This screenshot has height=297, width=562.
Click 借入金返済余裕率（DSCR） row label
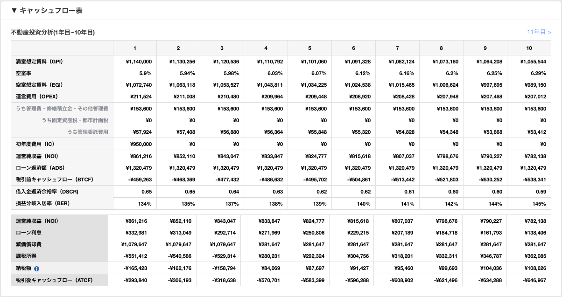click(x=46, y=191)
